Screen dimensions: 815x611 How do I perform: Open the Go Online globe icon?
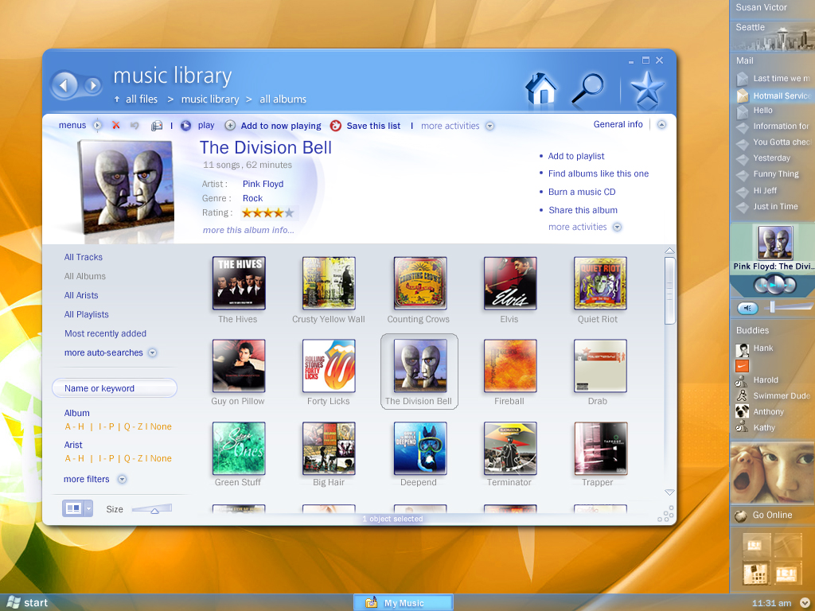[740, 516]
